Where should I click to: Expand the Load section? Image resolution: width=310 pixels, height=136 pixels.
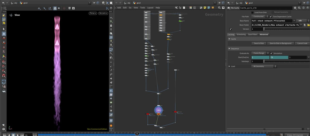click(x=229, y=66)
